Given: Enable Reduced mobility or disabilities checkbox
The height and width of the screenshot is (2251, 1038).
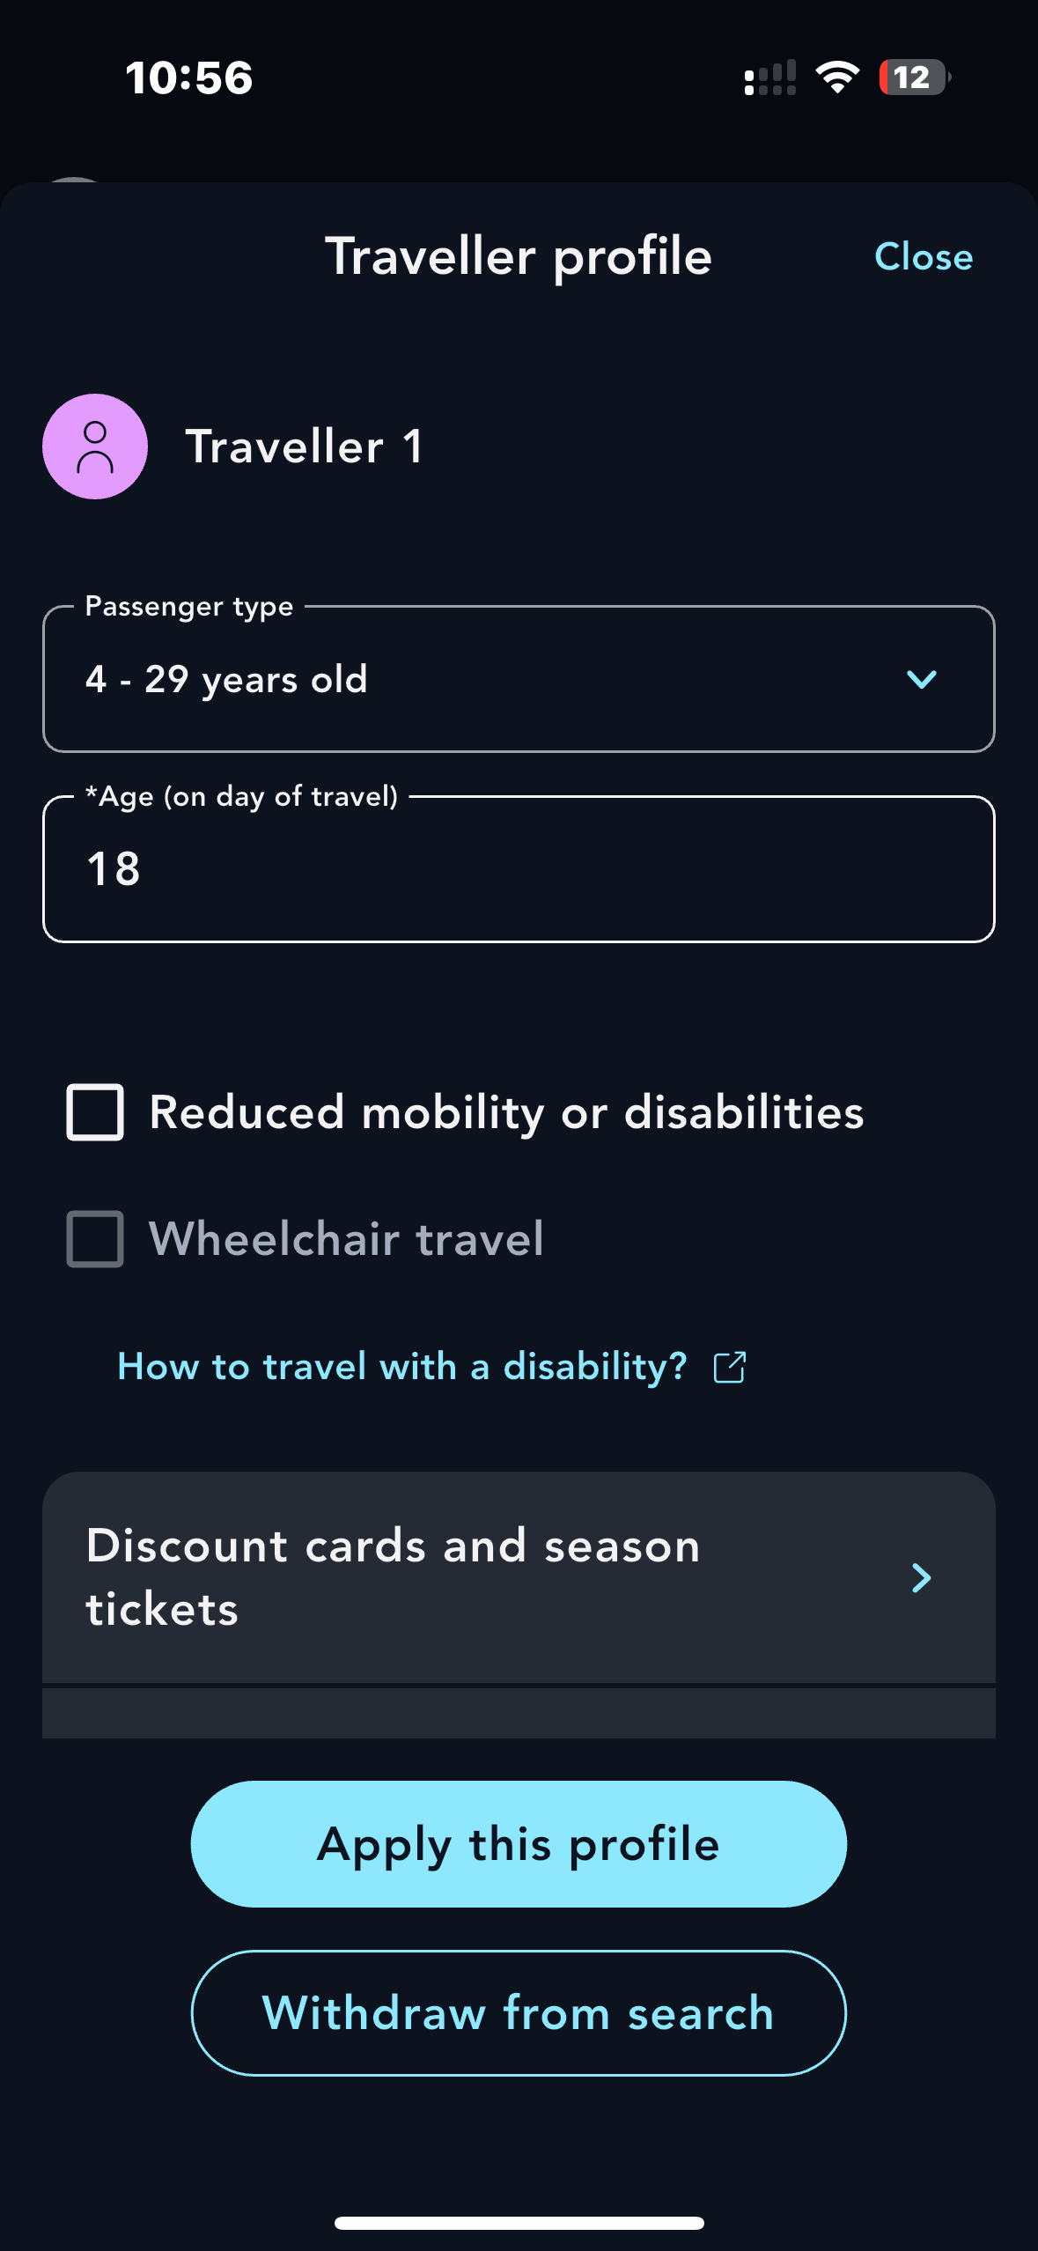Looking at the screenshot, I should pos(95,1112).
